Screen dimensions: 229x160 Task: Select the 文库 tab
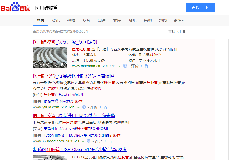click(117, 20)
